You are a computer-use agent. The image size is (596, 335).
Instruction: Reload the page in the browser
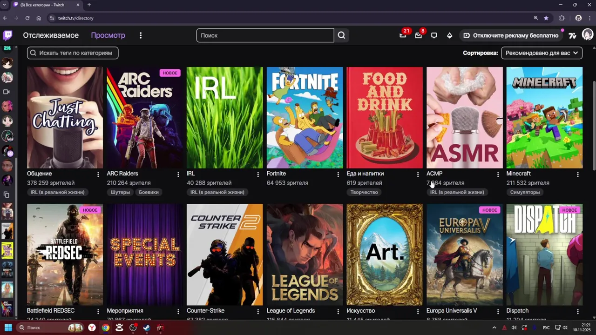tap(27, 18)
